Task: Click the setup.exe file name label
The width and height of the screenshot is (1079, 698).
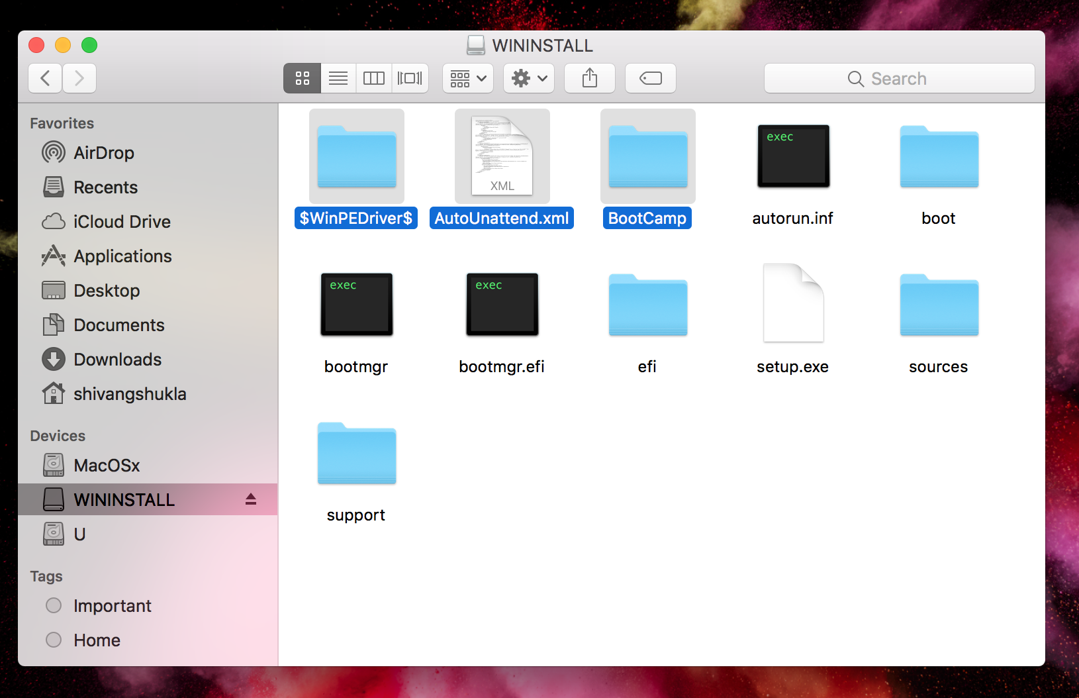Action: pos(793,366)
